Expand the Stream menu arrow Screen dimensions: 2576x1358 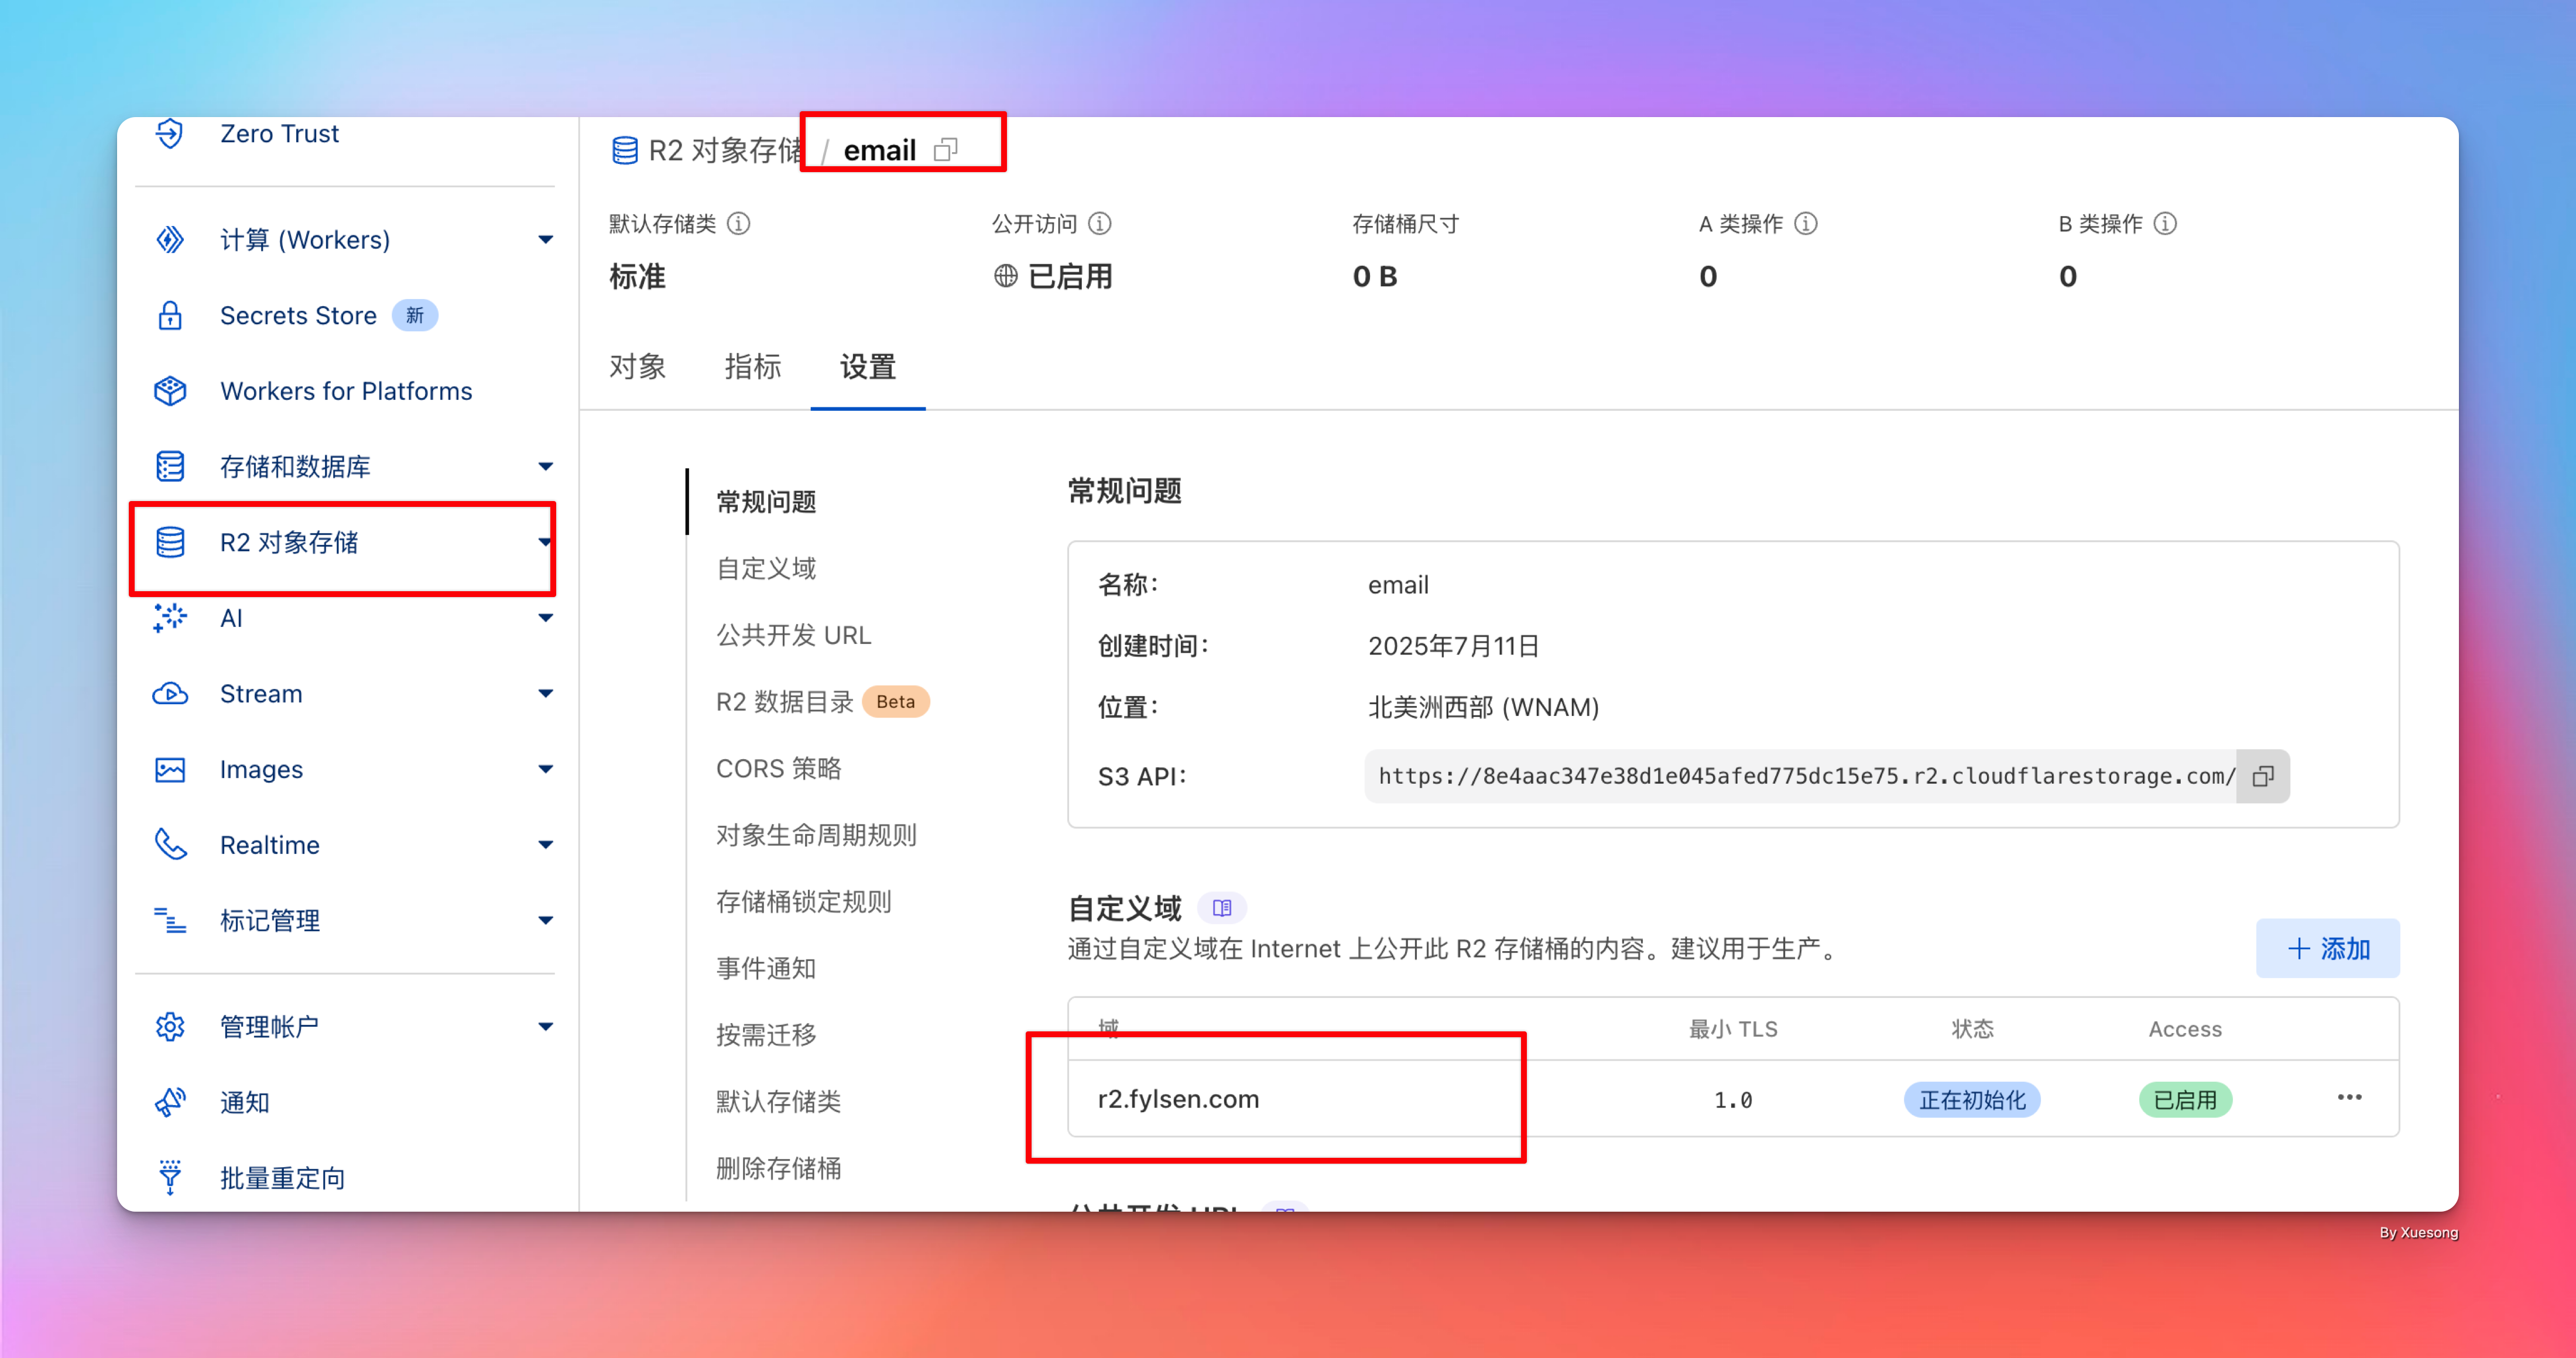point(545,694)
